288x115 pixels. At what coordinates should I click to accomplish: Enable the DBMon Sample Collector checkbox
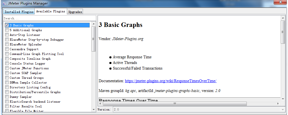7,82
